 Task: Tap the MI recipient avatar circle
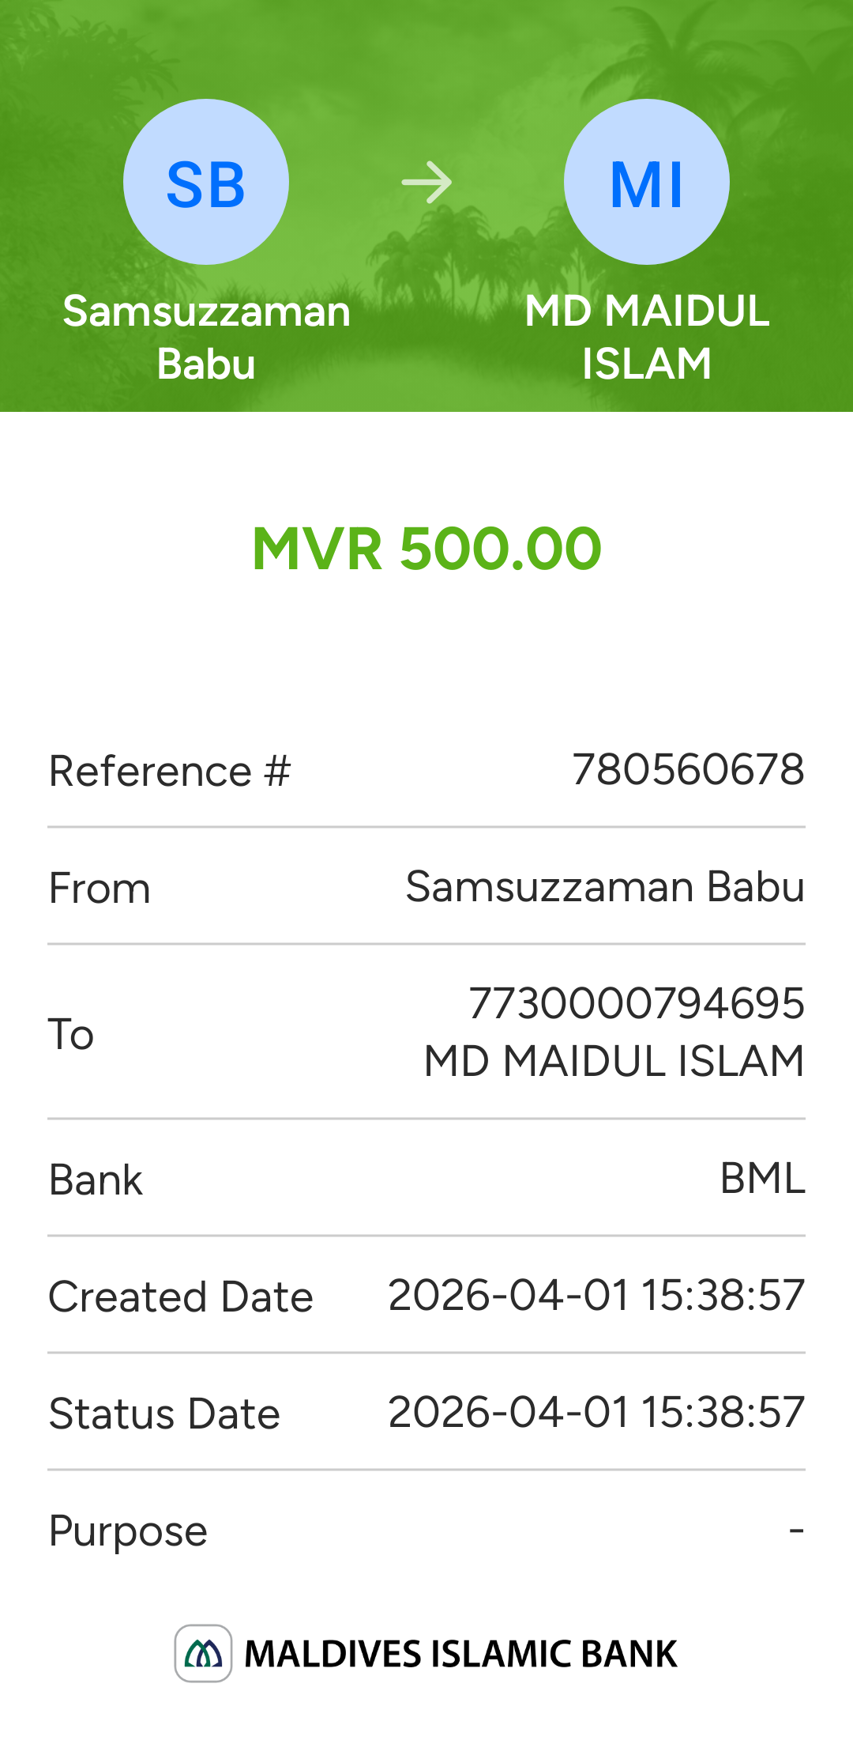tap(646, 182)
